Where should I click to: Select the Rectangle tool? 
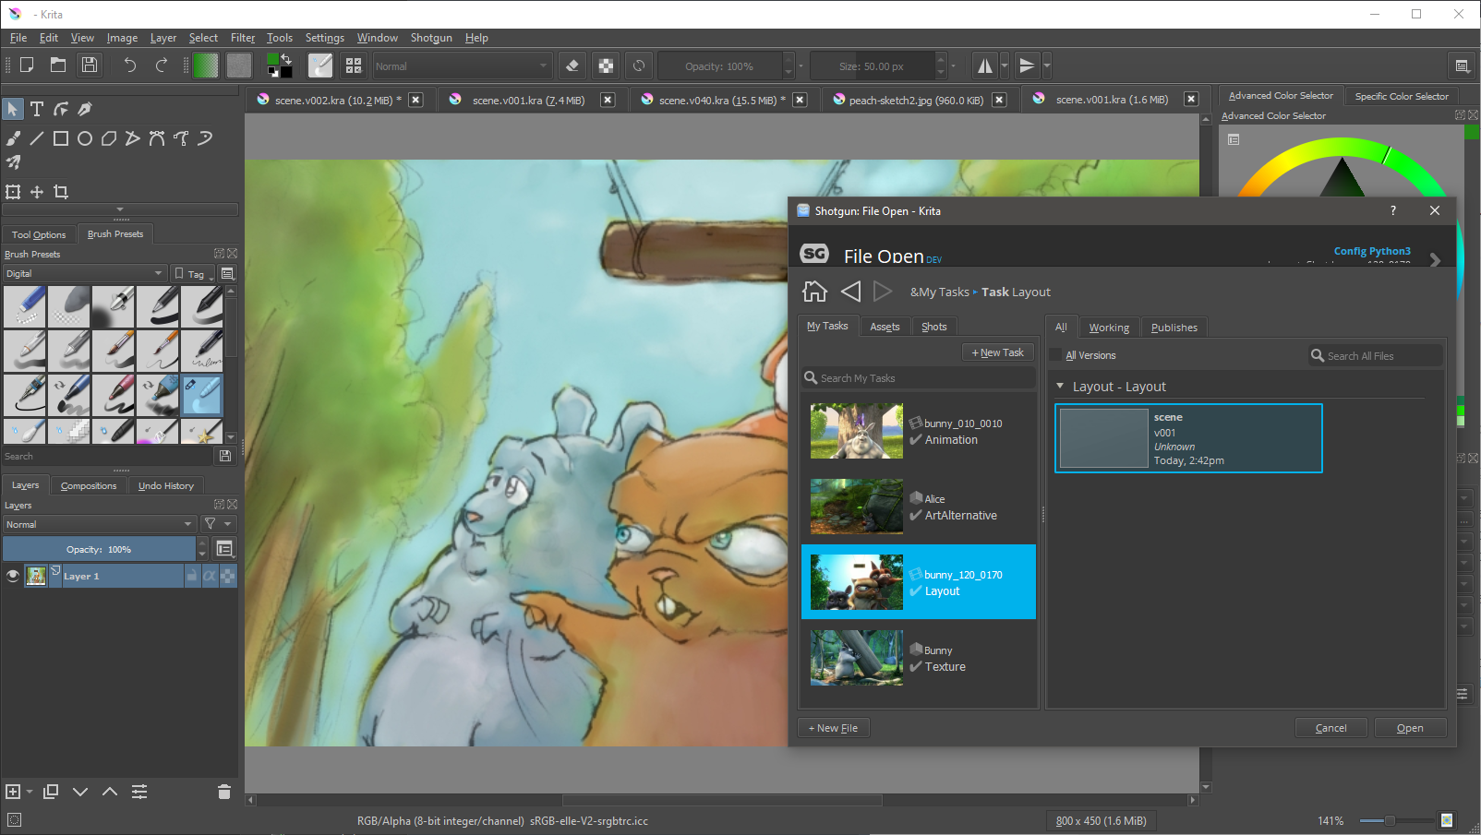[61, 138]
